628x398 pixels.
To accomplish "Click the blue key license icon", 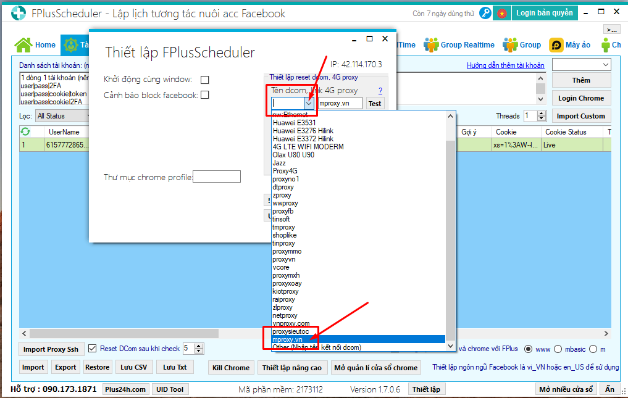I will point(485,13).
